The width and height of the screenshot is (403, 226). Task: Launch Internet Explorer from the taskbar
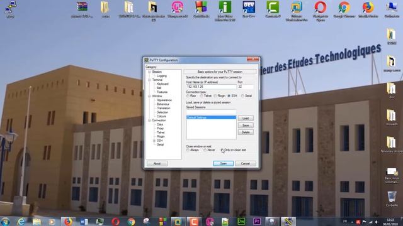click(21, 222)
